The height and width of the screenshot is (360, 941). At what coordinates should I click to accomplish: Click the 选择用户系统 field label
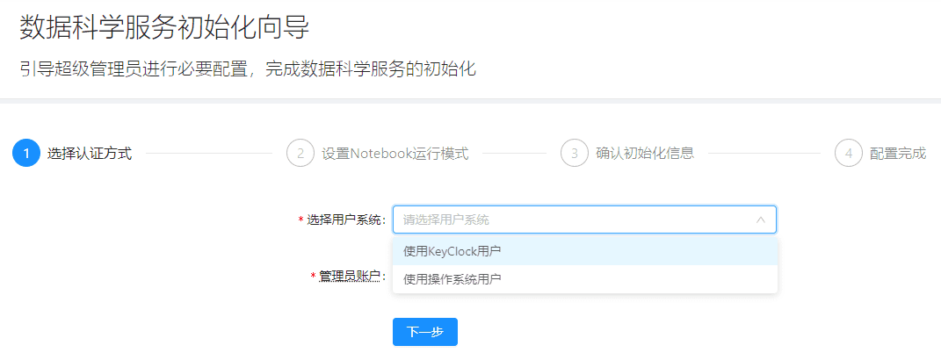[346, 220]
